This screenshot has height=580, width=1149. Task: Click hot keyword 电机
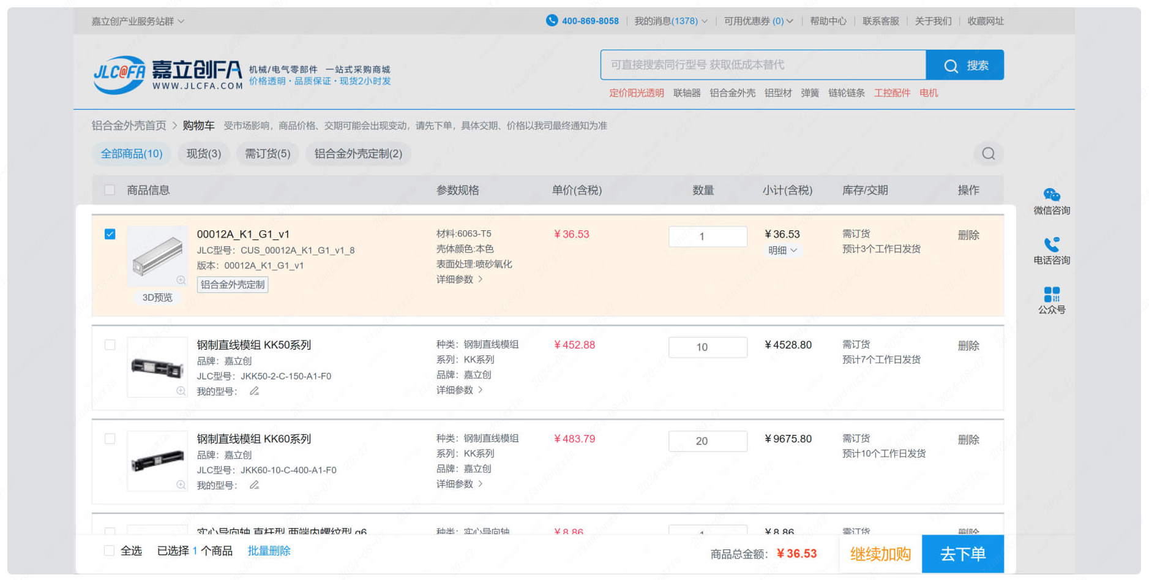coord(929,93)
